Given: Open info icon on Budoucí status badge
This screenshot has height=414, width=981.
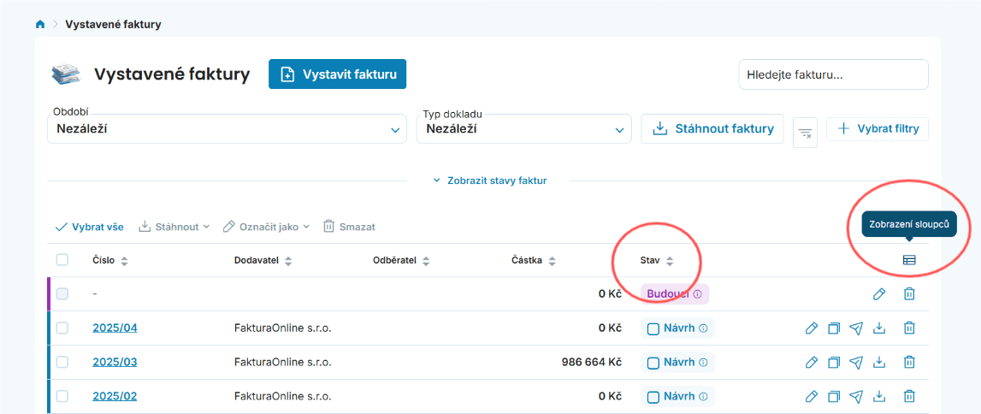Looking at the screenshot, I should pos(697,294).
